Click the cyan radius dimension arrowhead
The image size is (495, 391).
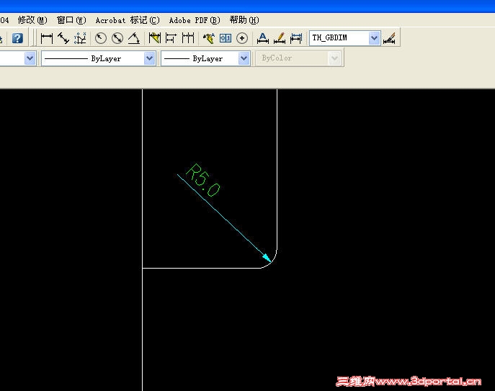[x=267, y=258]
